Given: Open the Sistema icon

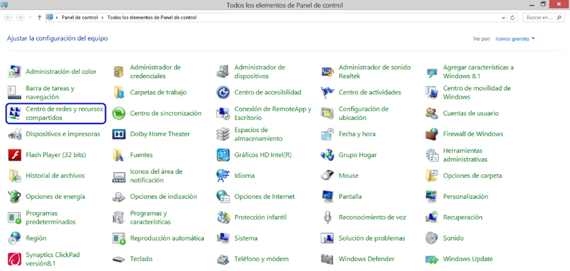Looking at the screenshot, I should click(x=223, y=238).
